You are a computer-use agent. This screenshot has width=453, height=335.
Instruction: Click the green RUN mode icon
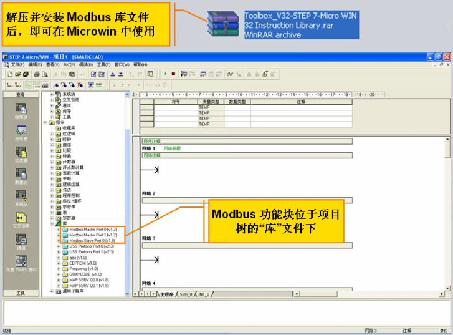coord(165,74)
